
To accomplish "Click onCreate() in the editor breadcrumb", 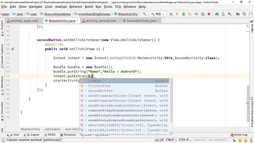I will pyautogui.click(x=52, y=129).
